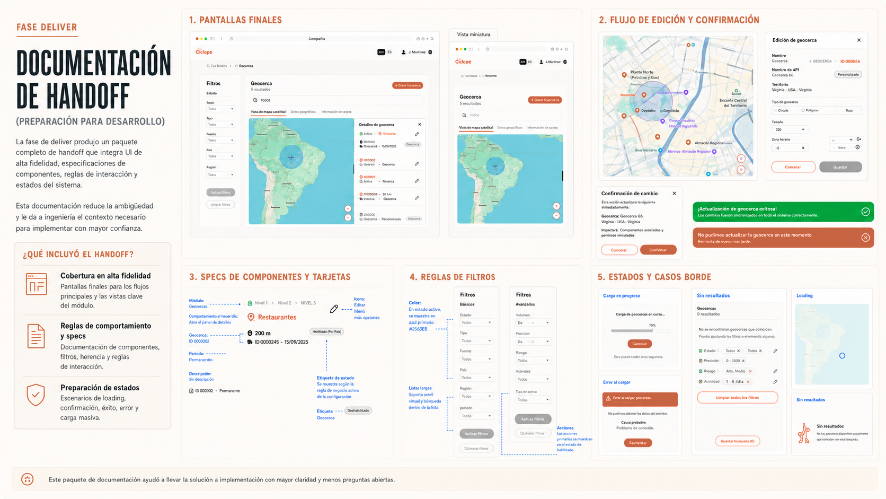Close the Confirmación de cambio dialog
This screenshot has height=499, width=886.
coord(674,194)
